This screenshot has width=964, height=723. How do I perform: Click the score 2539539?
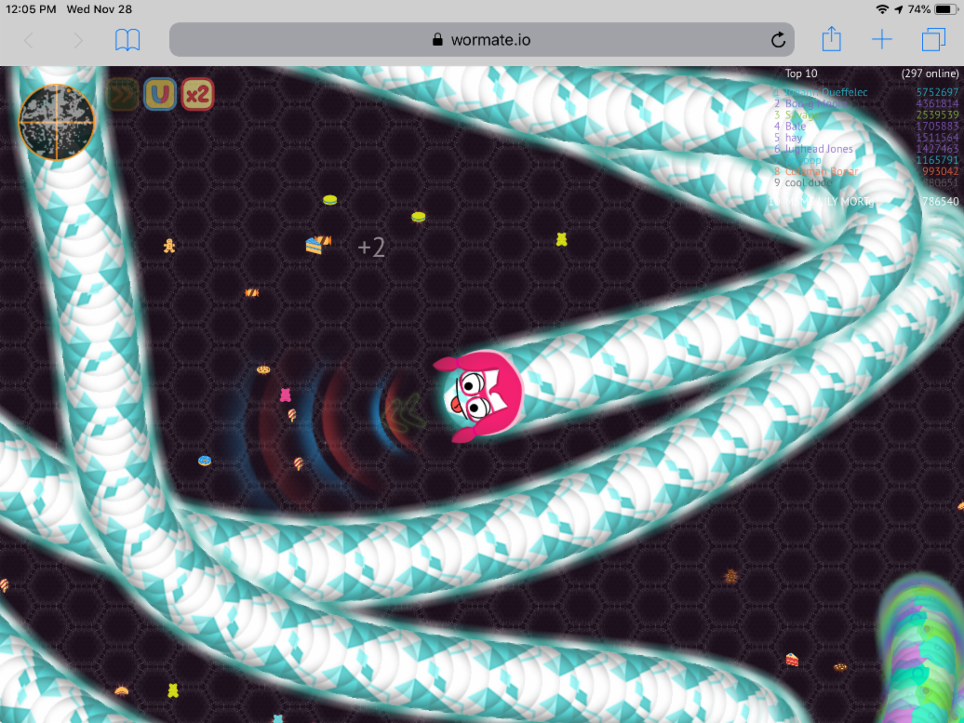pos(937,115)
